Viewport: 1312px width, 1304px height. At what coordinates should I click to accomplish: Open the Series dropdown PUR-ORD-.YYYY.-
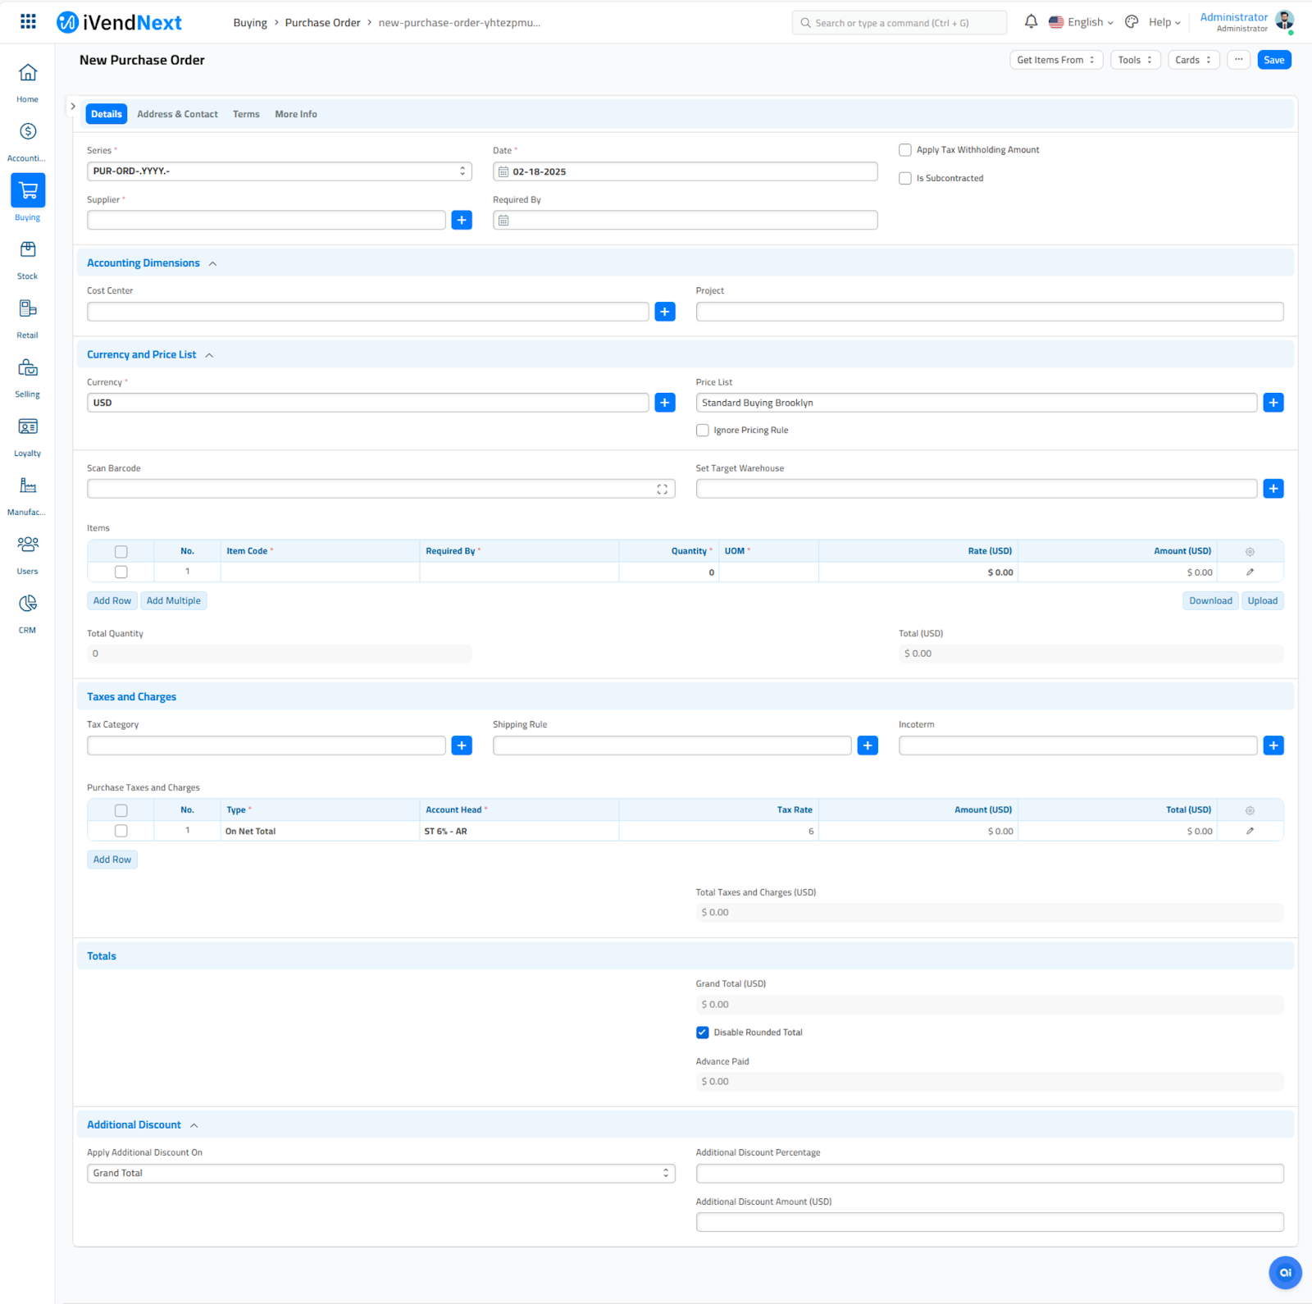[x=280, y=171]
